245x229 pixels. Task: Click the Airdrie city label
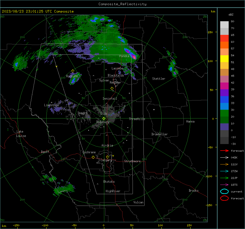(107, 145)
